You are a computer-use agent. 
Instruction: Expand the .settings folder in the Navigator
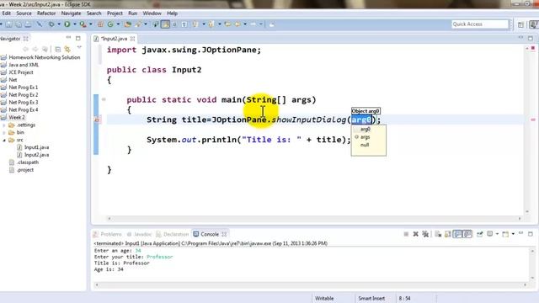click(x=4, y=125)
